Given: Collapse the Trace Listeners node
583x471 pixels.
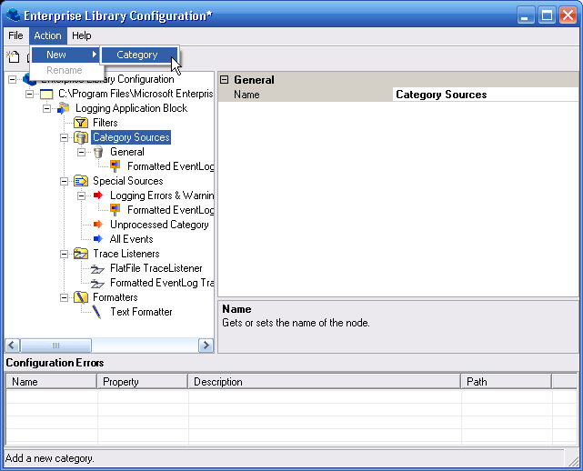Looking at the screenshot, I should tap(64, 254).
